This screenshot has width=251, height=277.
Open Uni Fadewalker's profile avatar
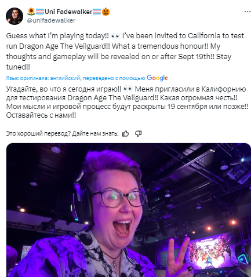coord(14,16)
